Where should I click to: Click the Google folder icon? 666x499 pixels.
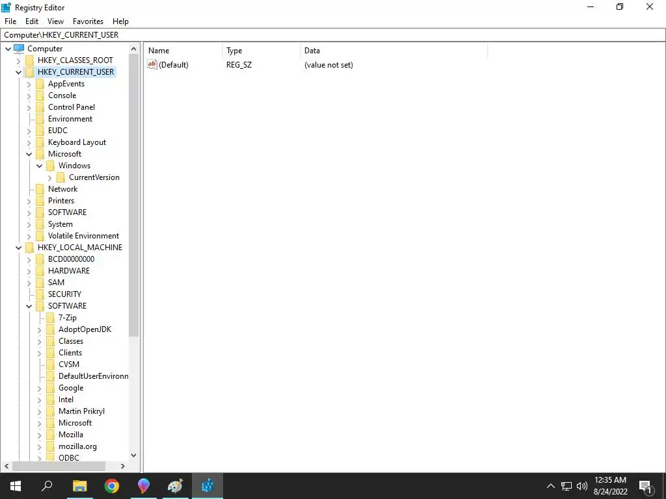[x=51, y=388]
